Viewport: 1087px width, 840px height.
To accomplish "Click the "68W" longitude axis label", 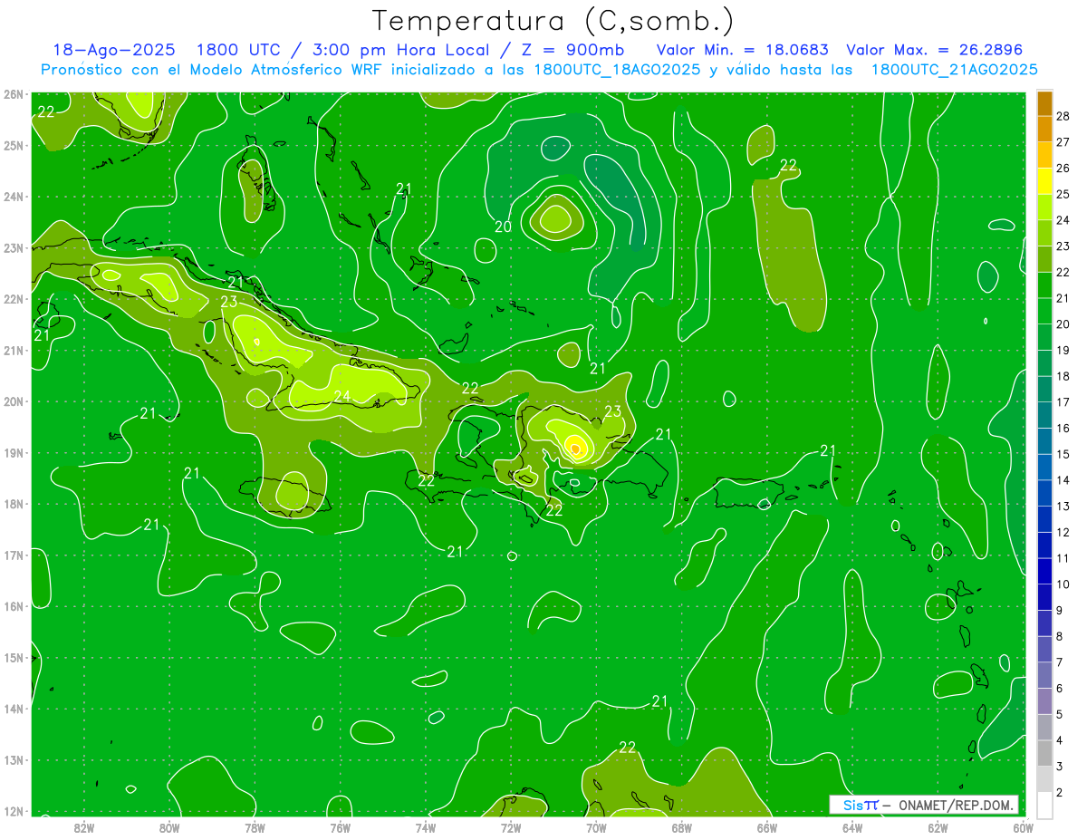I will pos(682,827).
